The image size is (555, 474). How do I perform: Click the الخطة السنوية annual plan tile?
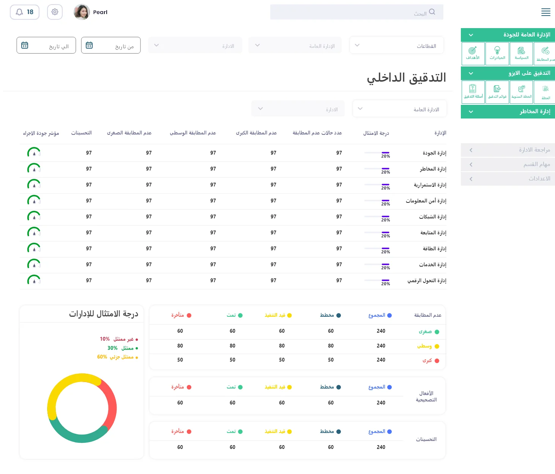coord(521,92)
